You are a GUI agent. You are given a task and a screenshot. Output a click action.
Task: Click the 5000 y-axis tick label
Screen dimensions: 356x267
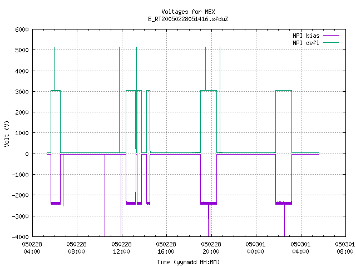(22, 50)
